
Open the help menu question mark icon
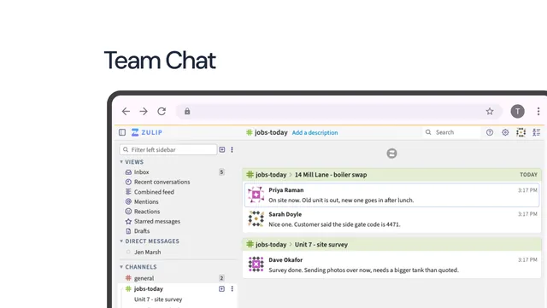(490, 132)
